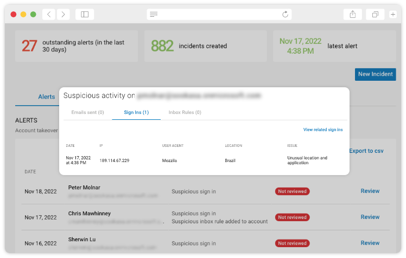Viewport: 406px width, 258px height.
Task: Switch to the Emails sent (0) tab
Action: click(87, 113)
